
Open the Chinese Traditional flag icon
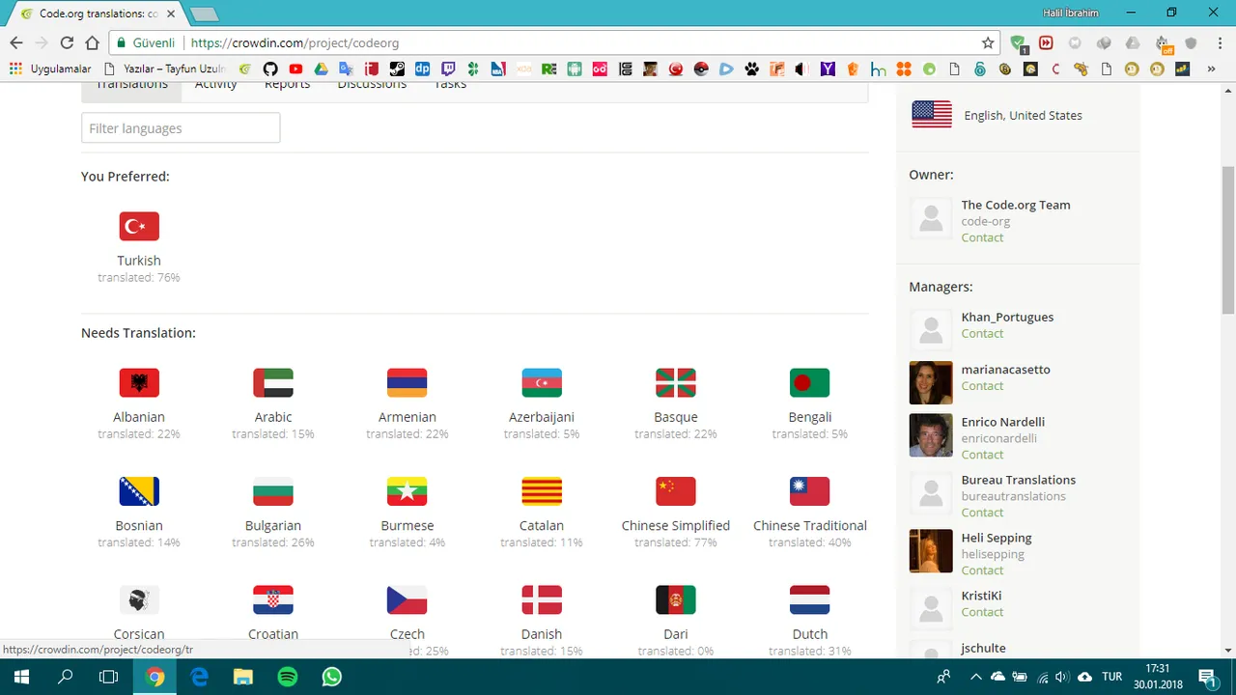pos(809,491)
